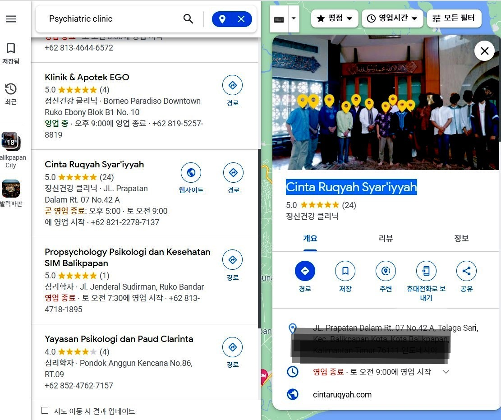Open the cintaruqyah.com website link
The image size is (501, 420).
point(342,395)
